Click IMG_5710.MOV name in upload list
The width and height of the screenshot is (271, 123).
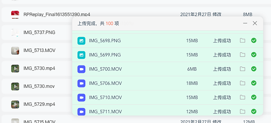pos(105,98)
